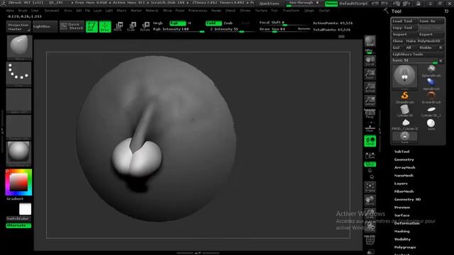Activate the Draw mode button

click(x=105, y=27)
